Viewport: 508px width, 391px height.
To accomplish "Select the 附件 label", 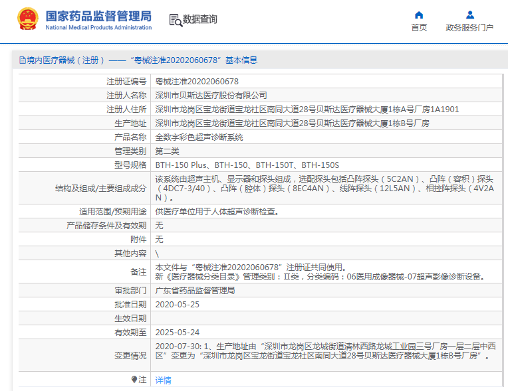I will click(x=138, y=240).
